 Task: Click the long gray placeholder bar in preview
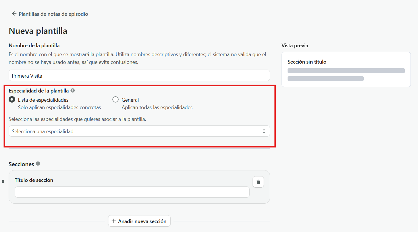(346, 71)
